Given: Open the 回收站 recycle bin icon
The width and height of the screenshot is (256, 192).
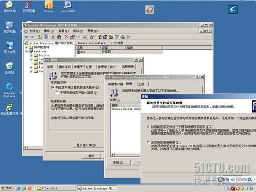Looking at the screenshot, I should (10, 68).
